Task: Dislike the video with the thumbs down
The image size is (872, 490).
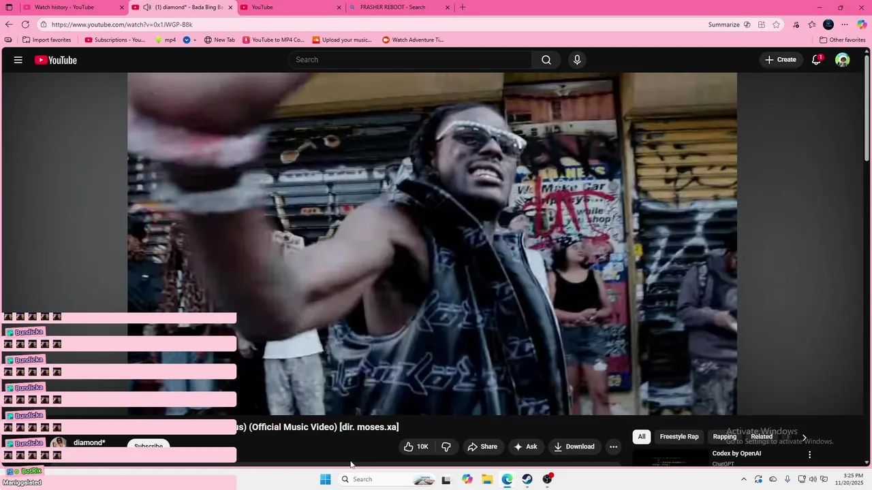Action: tap(446, 446)
